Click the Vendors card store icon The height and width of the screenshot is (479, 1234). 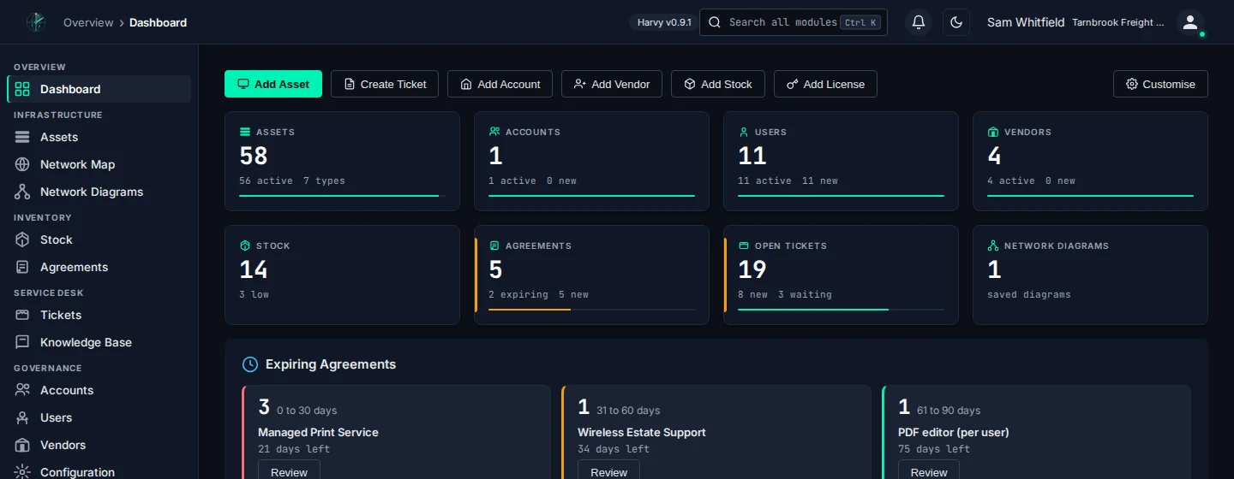point(993,132)
